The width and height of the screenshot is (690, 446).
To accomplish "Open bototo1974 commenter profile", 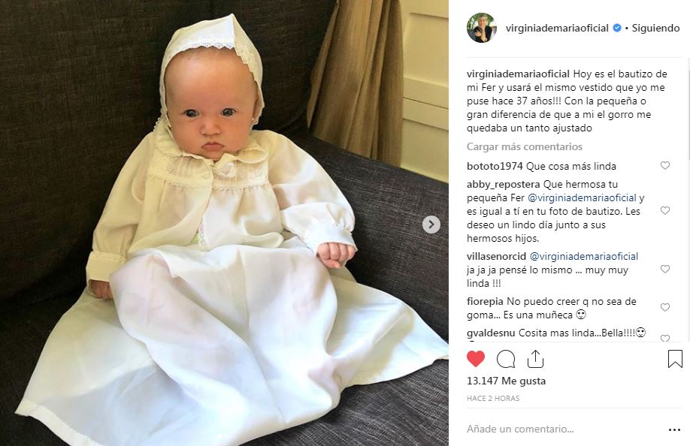I will 495,167.
